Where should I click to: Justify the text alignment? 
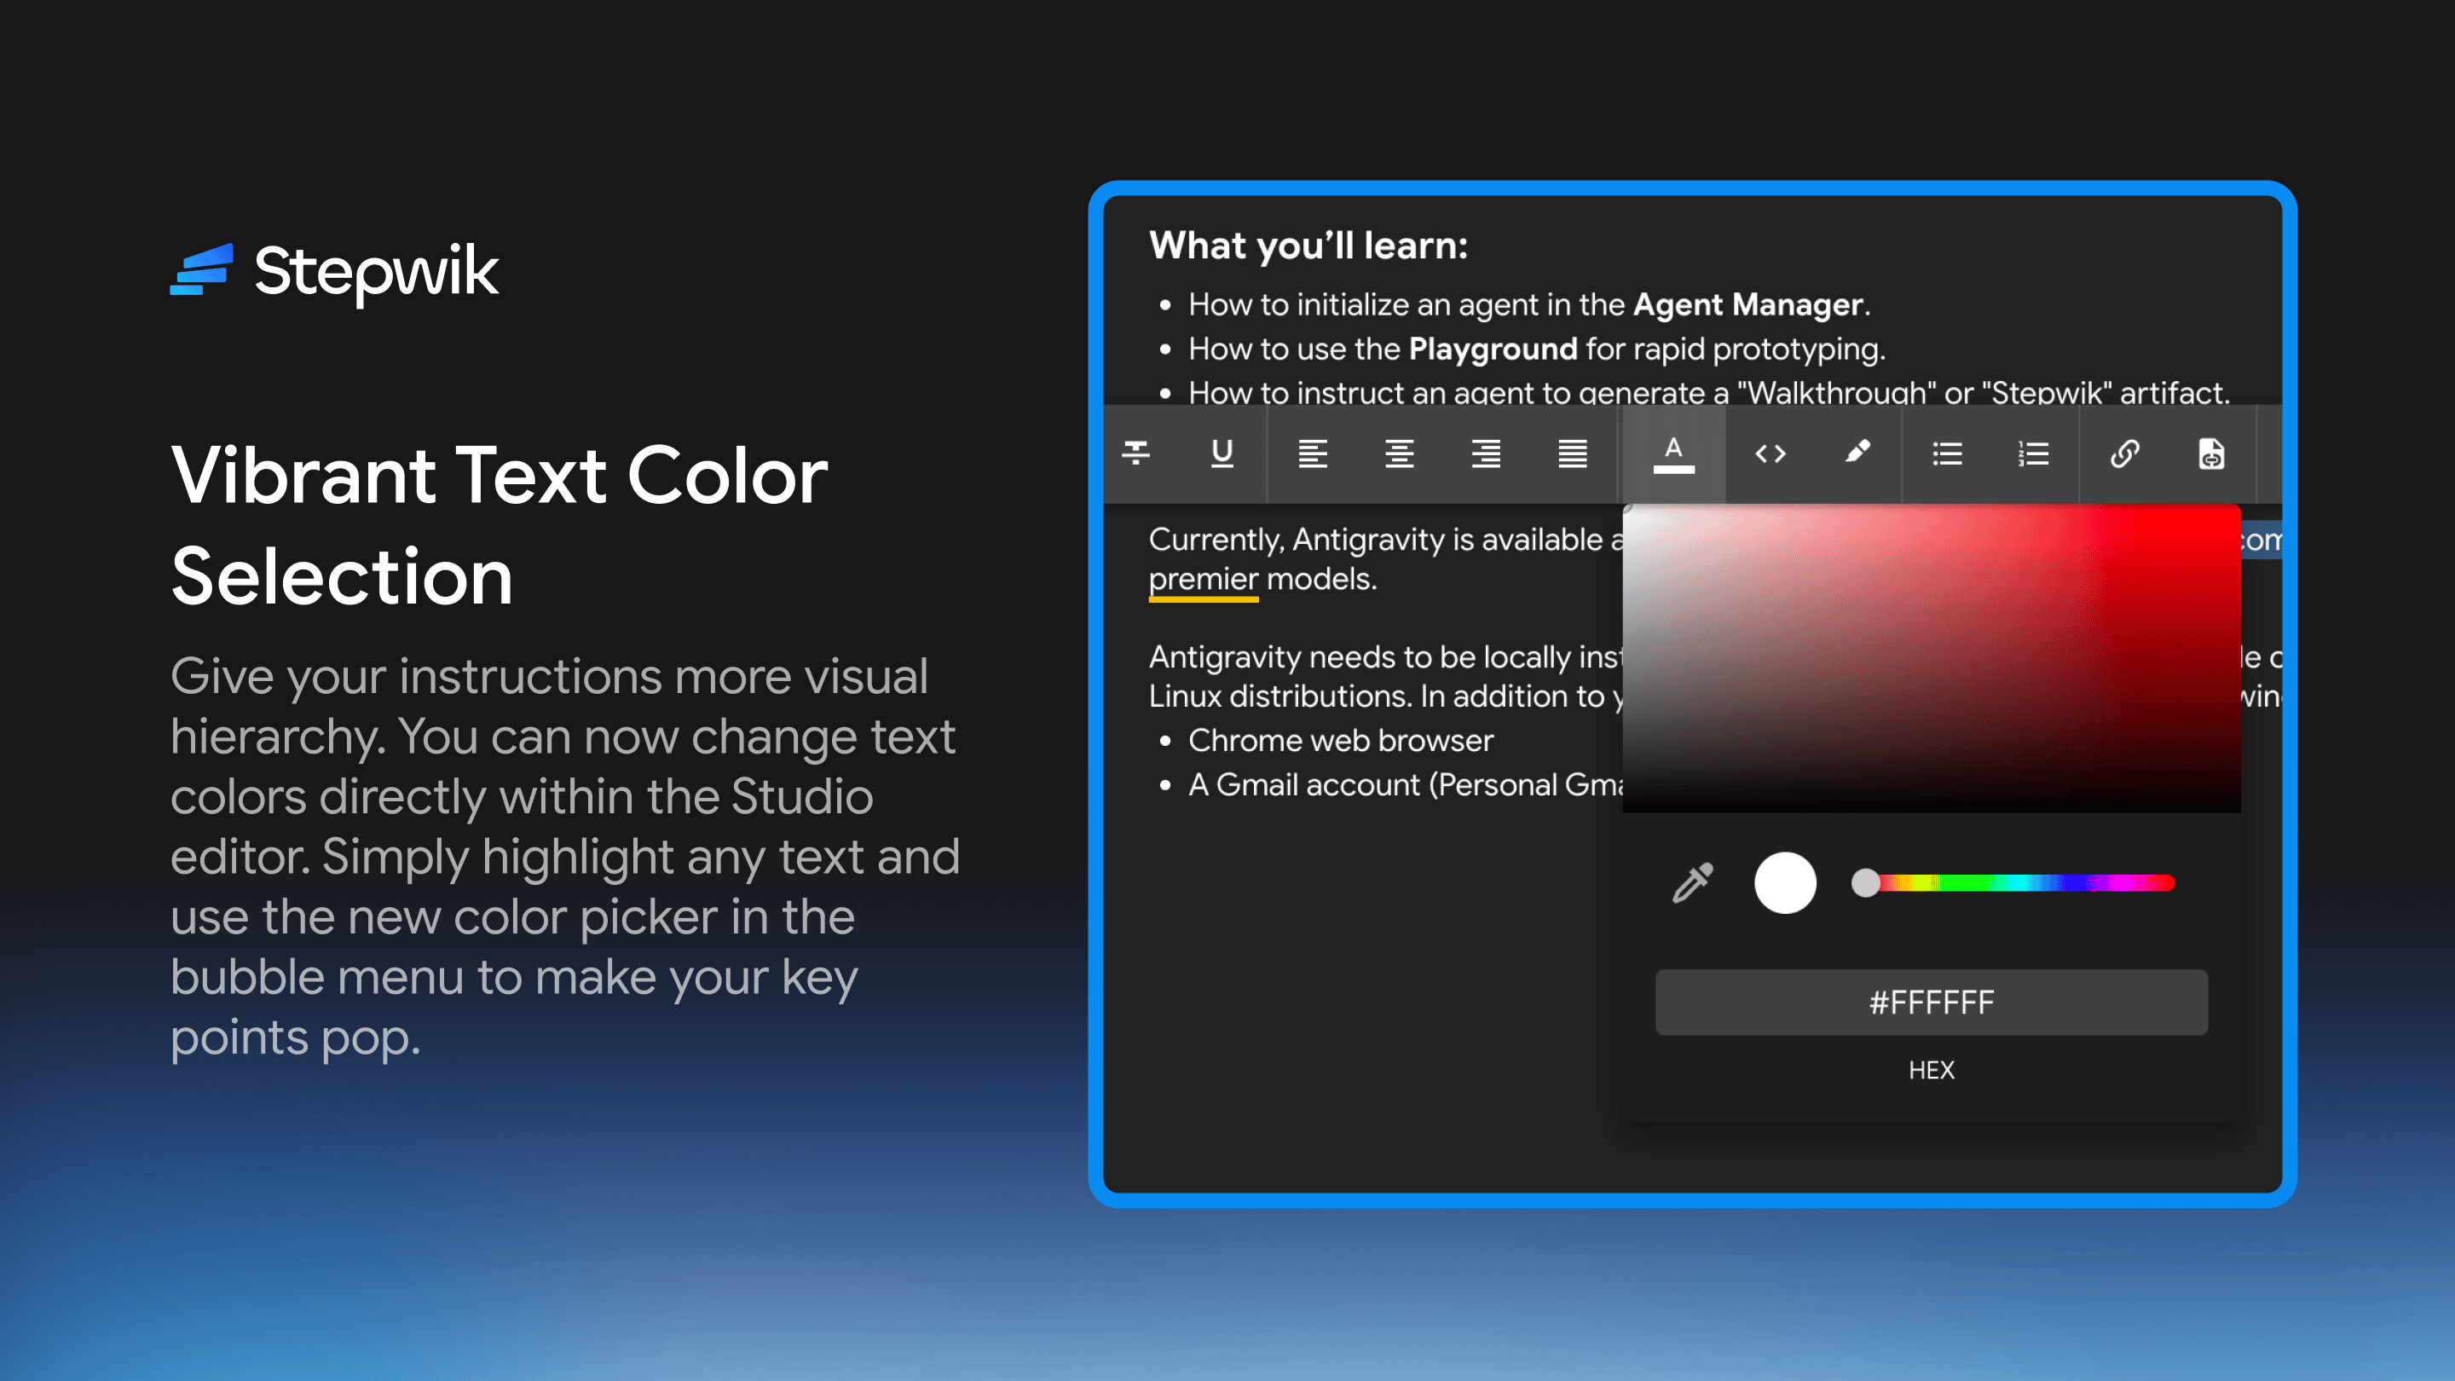pyautogui.click(x=1573, y=454)
